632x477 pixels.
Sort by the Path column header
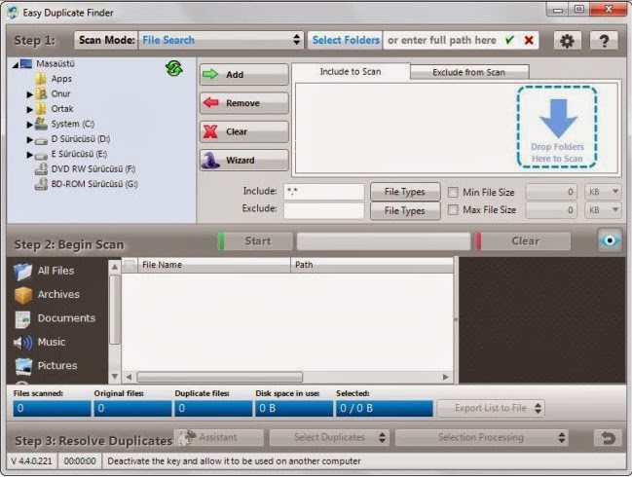[x=372, y=265]
